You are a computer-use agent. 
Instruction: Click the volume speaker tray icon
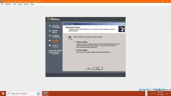pyautogui.click(x=155, y=94)
